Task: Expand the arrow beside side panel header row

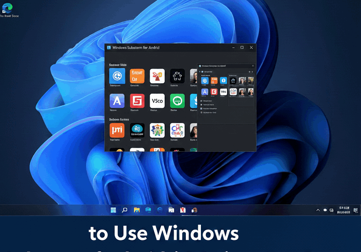Action: point(199,72)
